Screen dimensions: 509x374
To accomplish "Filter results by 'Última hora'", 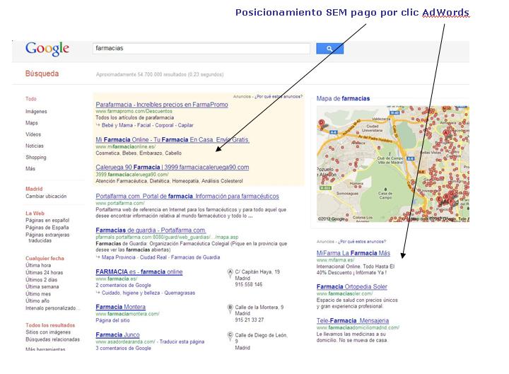I will pyautogui.click(x=38, y=265).
